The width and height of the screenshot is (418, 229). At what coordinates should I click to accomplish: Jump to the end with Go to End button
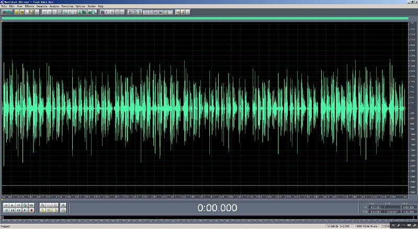click(25, 210)
